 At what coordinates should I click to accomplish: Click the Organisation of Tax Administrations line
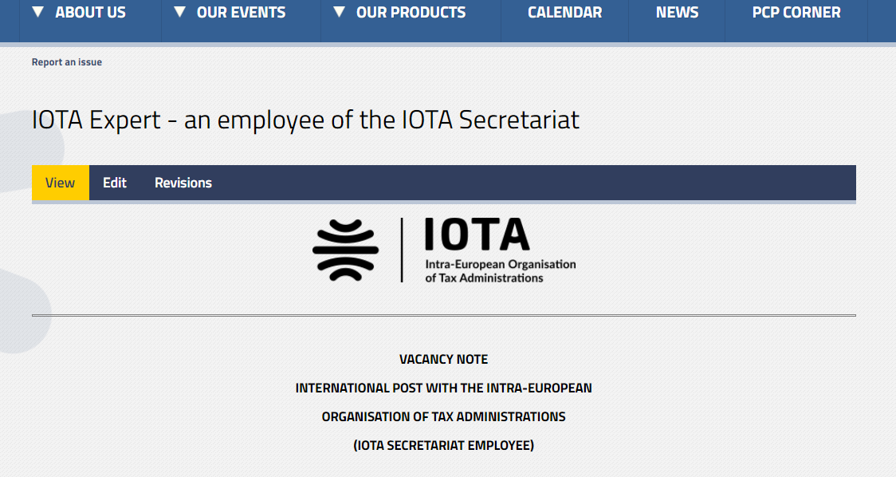(x=443, y=416)
